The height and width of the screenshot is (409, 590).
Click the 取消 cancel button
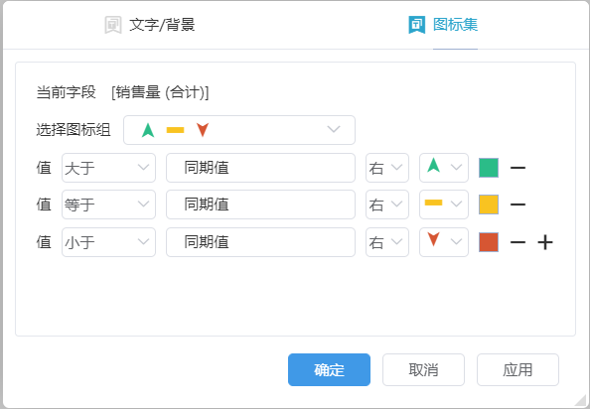point(423,369)
